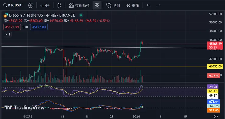This screenshot has width=225, height=119.
Task: Click the Bitcoin coin logo
Action: 6,15
